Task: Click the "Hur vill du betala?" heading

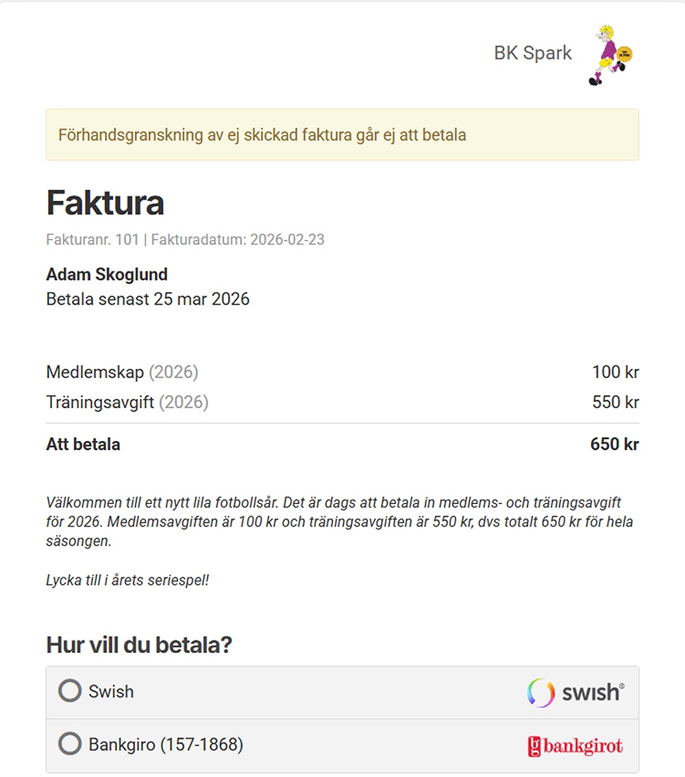Action: pyautogui.click(x=139, y=645)
